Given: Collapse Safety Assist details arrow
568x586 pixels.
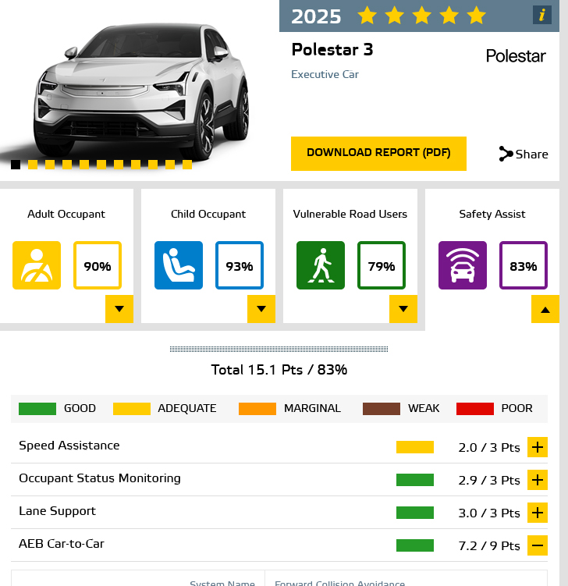Looking at the screenshot, I should (545, 309).
